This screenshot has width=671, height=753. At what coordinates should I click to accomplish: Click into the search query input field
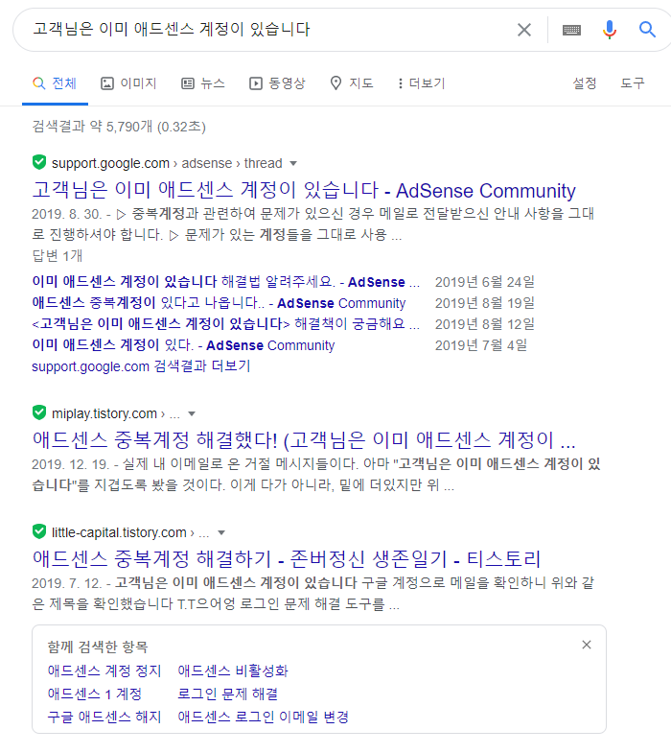click(x=268, y=30)
